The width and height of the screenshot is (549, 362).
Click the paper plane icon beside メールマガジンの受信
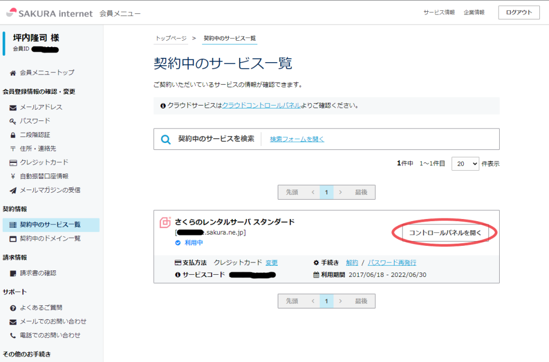[x=13, y=190]
